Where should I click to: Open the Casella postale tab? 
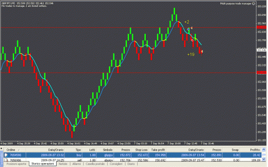95,164
